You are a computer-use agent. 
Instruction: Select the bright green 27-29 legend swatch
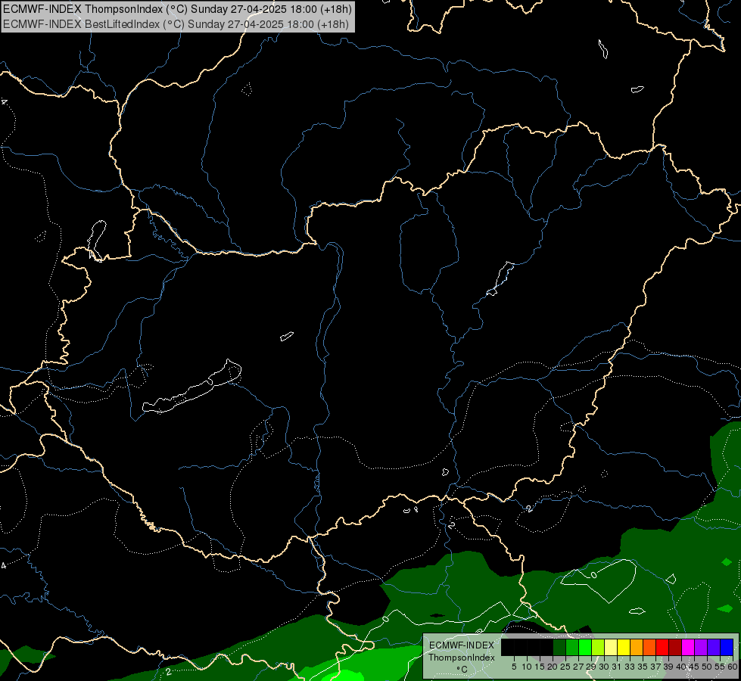pyautogui.click(x=584, y=647)
